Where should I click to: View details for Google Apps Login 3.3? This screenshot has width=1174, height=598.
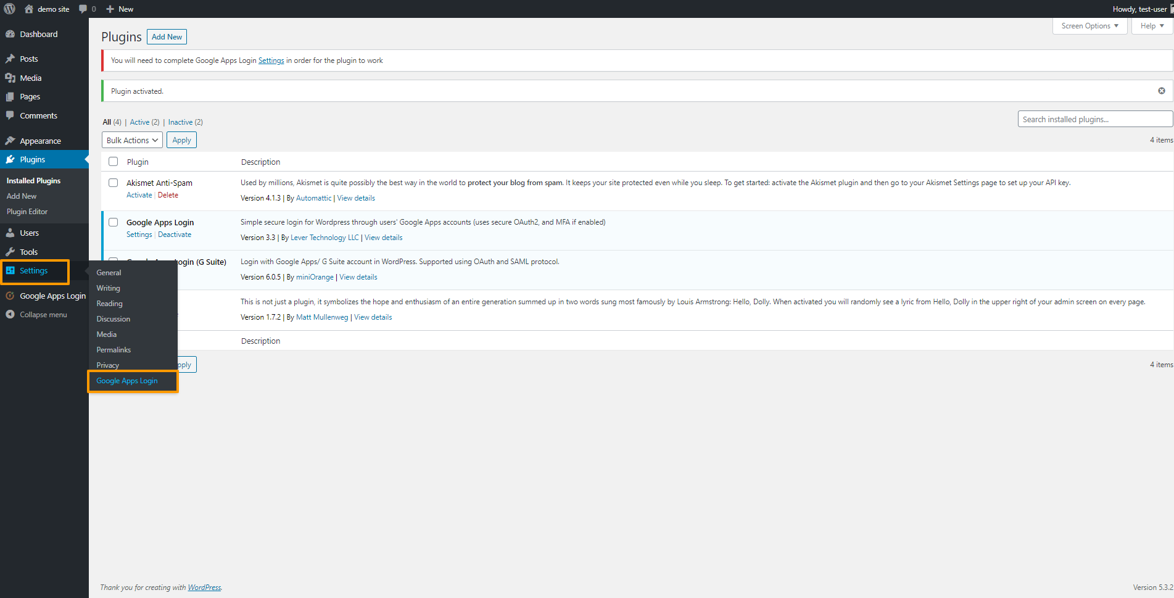tap(383, 238)
